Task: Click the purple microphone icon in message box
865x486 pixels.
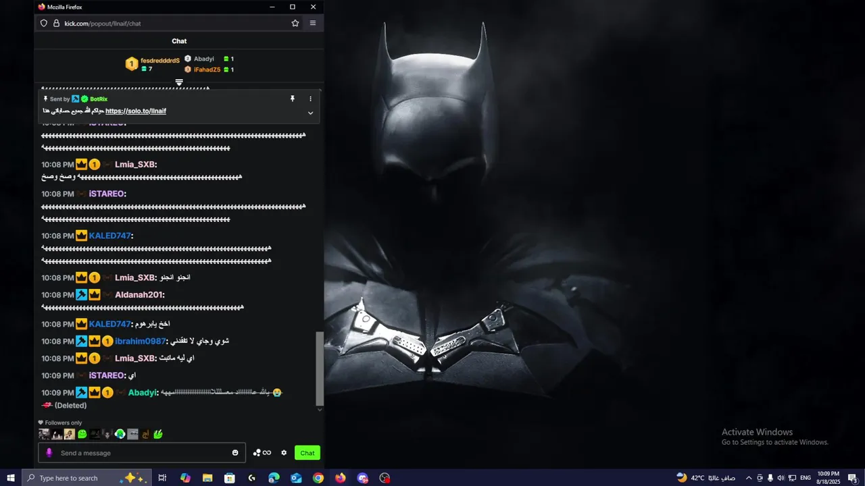Action: [x=49, y=453]
